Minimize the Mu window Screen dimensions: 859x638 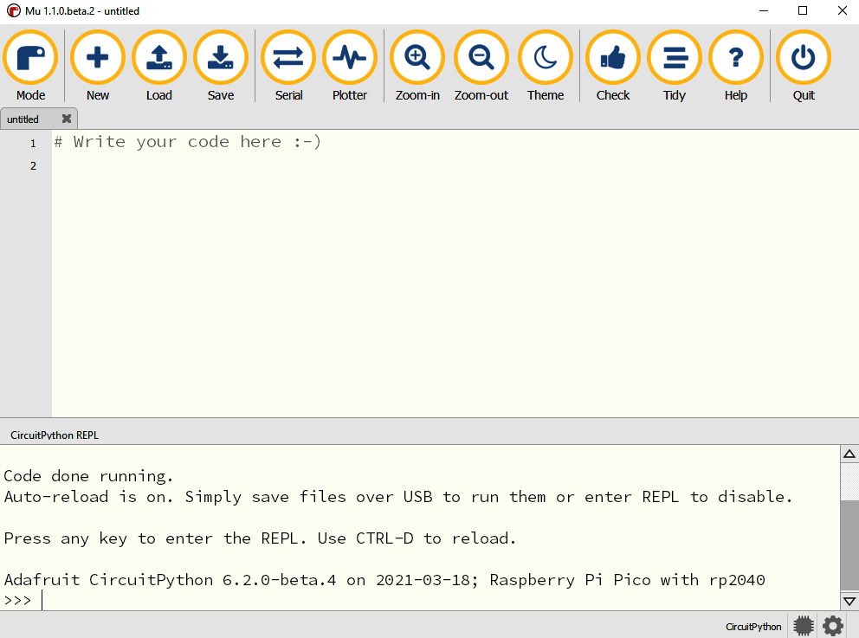point(764,10)
